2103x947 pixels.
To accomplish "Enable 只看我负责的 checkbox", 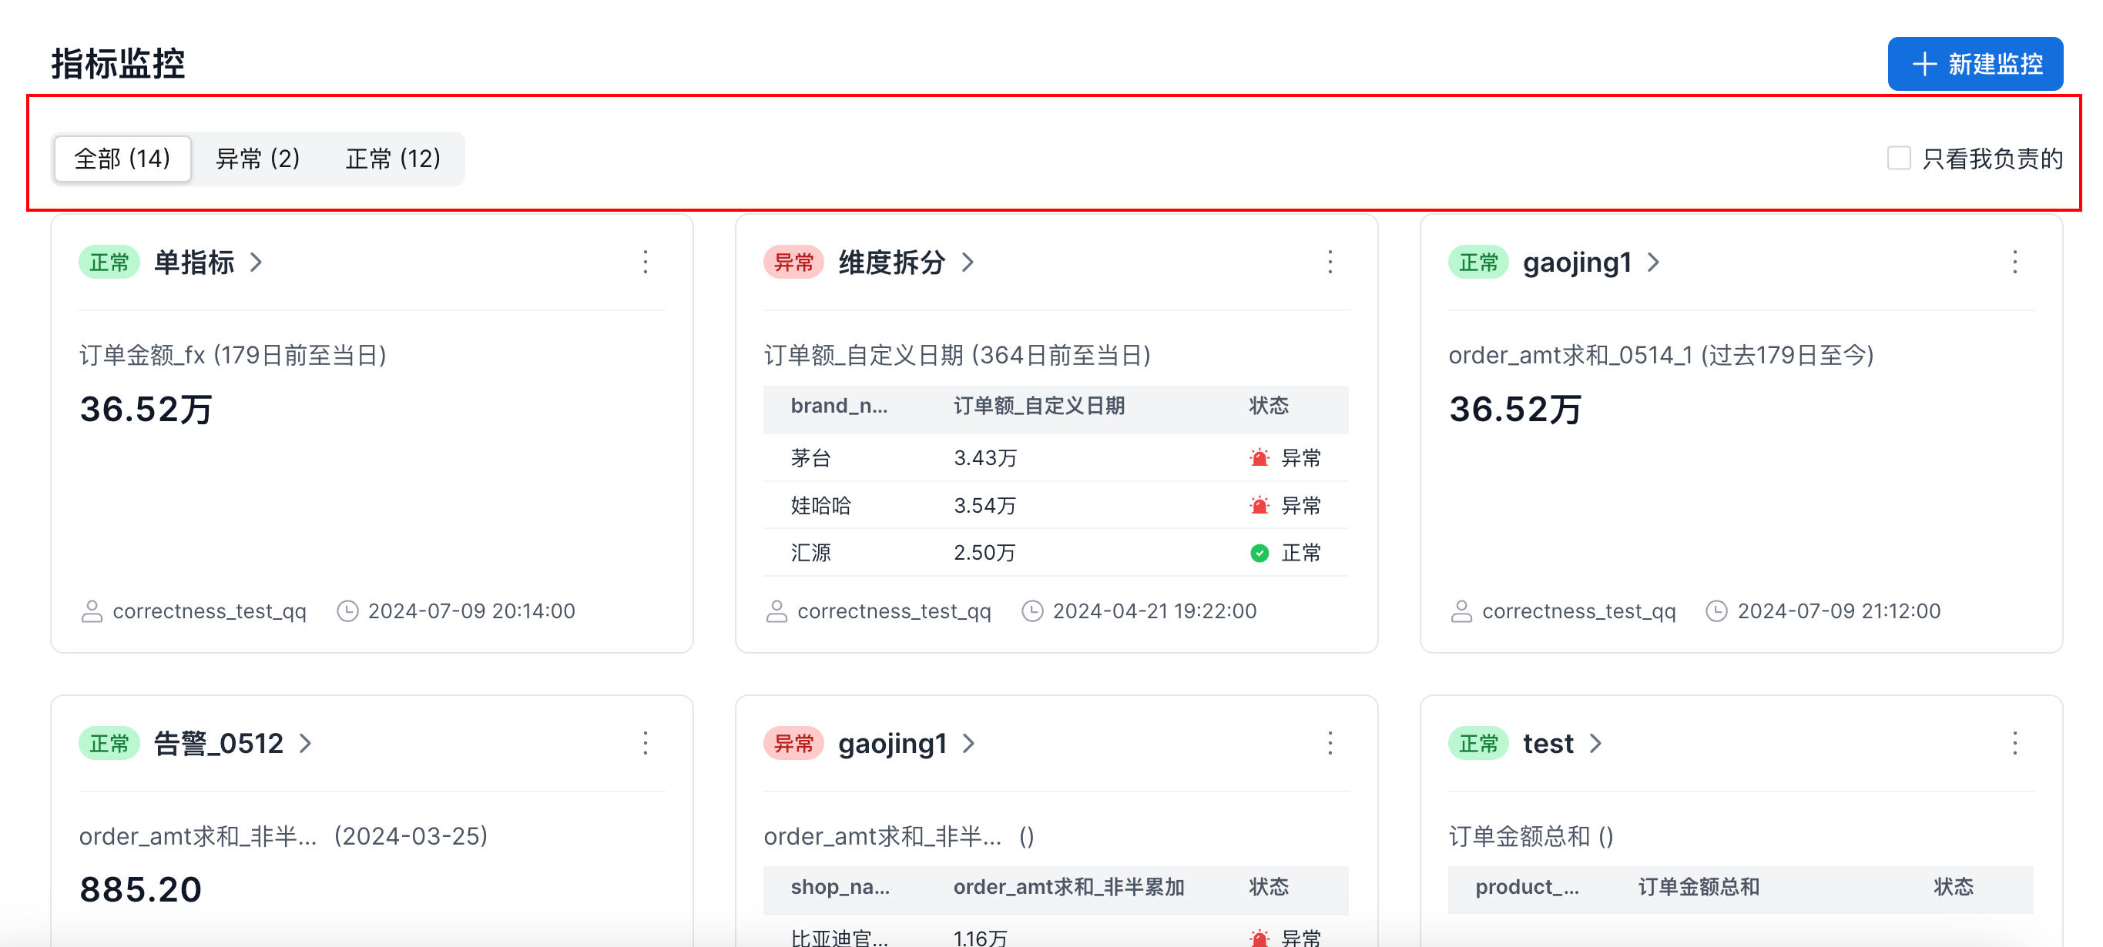I will click(1898, 159).
